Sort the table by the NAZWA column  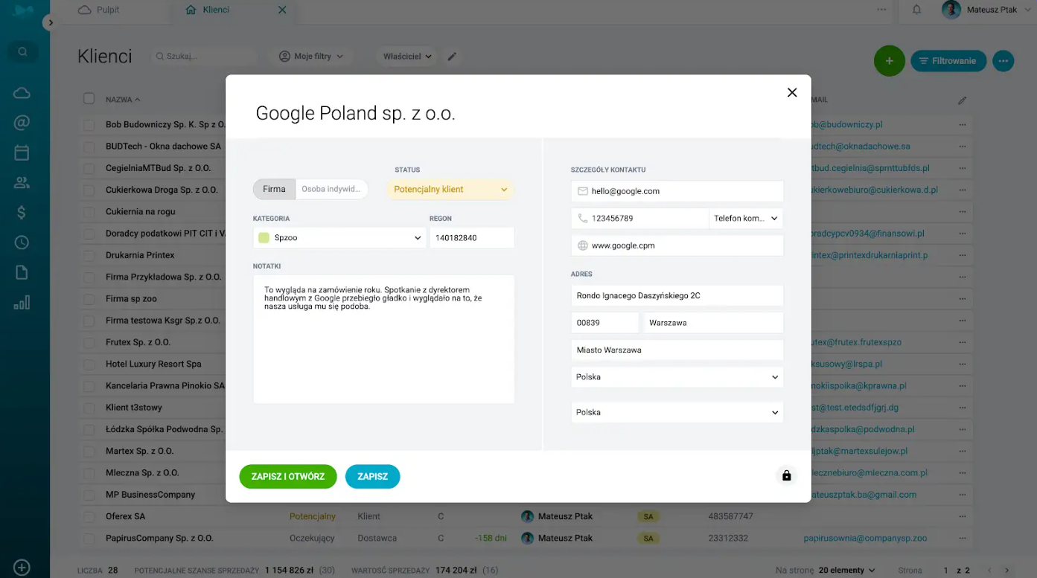[x=123, y=100]
